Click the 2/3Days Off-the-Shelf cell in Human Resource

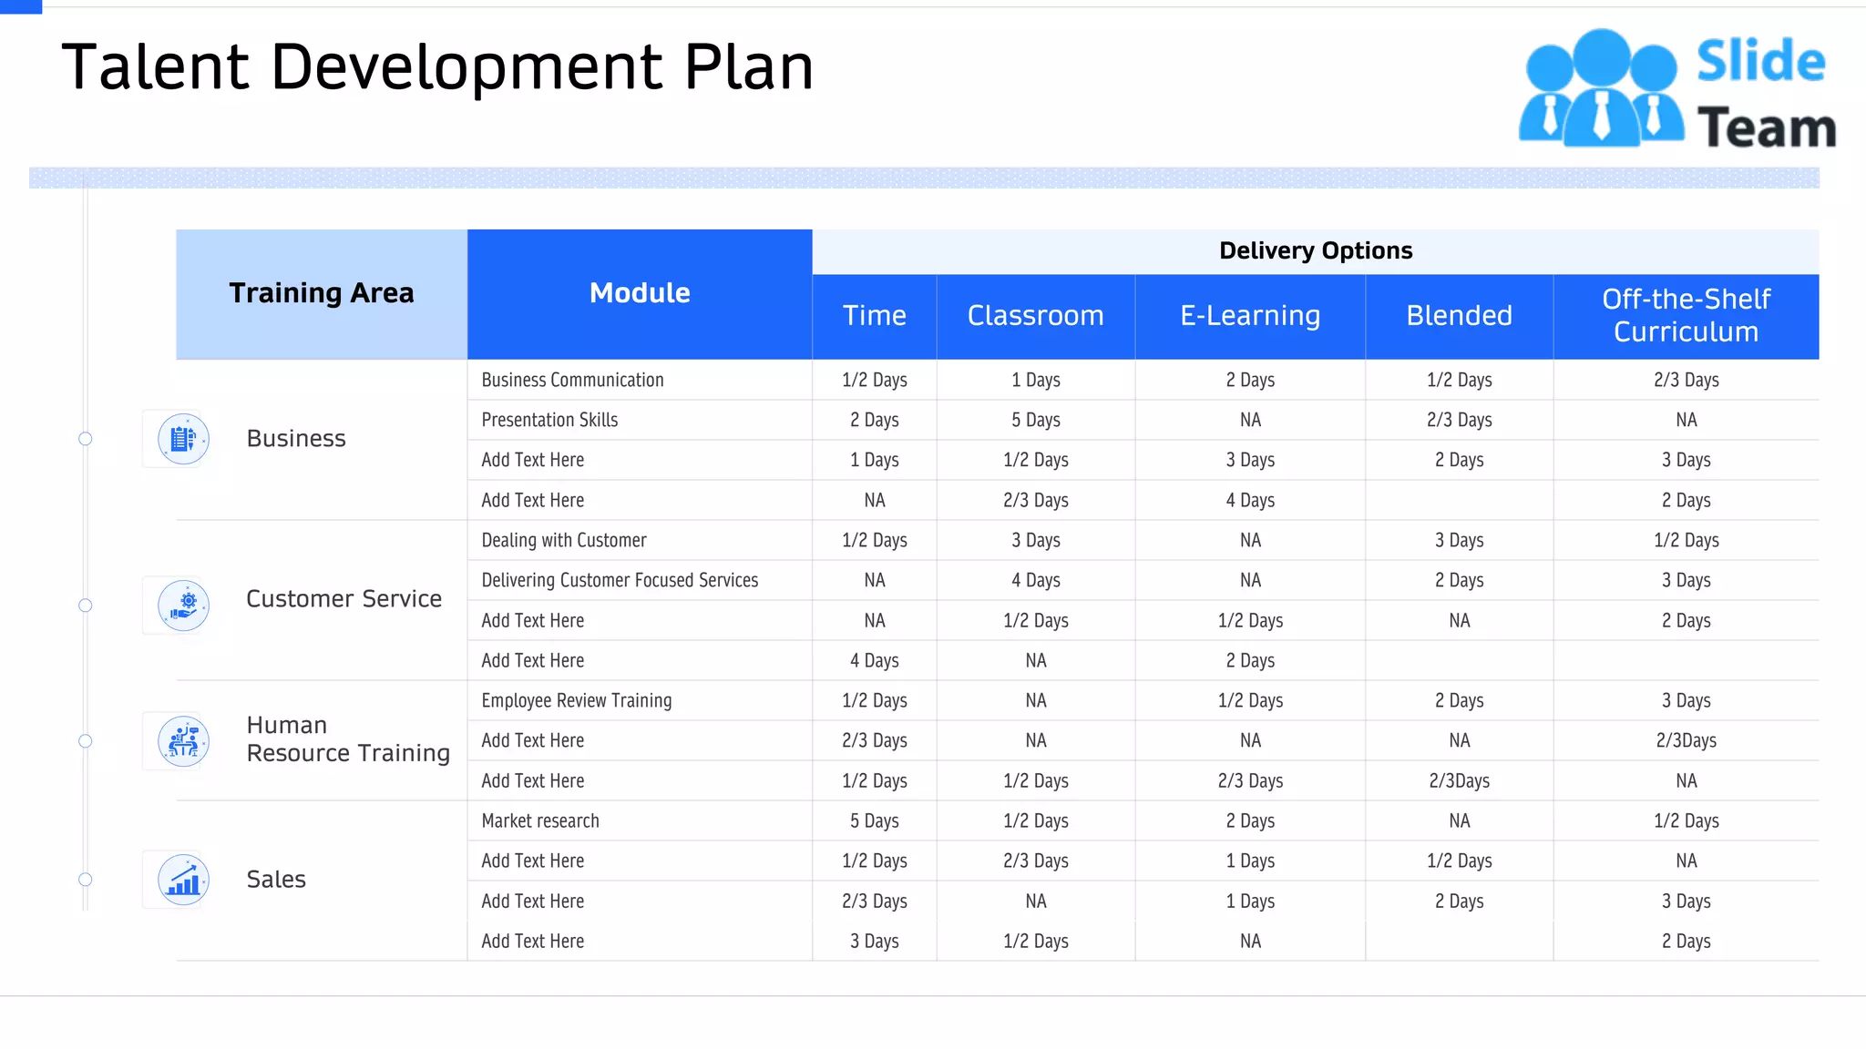pos(1687,741)
